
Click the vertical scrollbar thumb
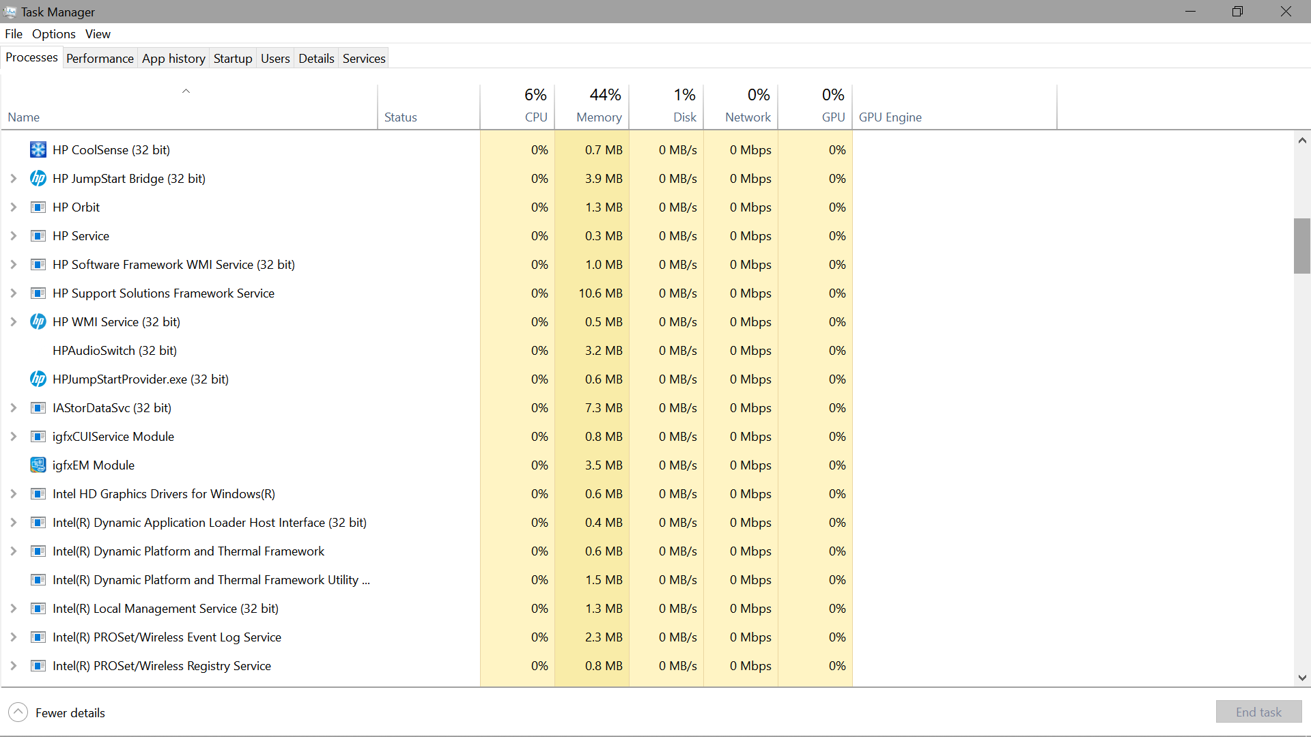point(1301,246)
